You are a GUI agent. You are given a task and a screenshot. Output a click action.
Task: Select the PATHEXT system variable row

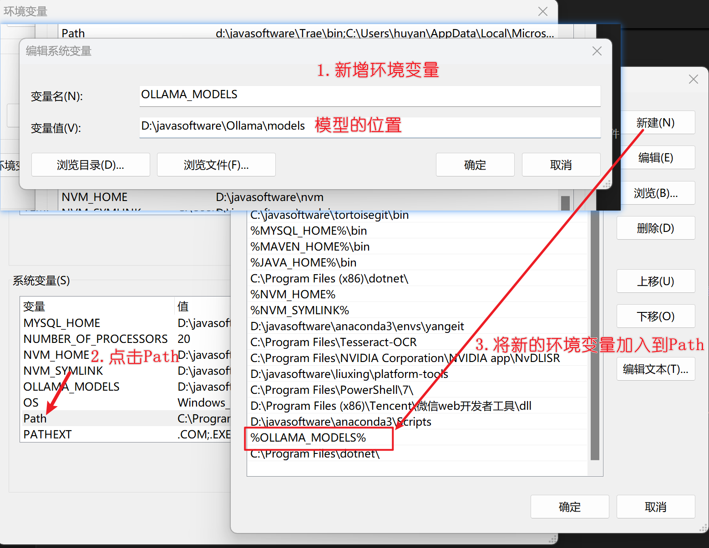click(126, 434)
